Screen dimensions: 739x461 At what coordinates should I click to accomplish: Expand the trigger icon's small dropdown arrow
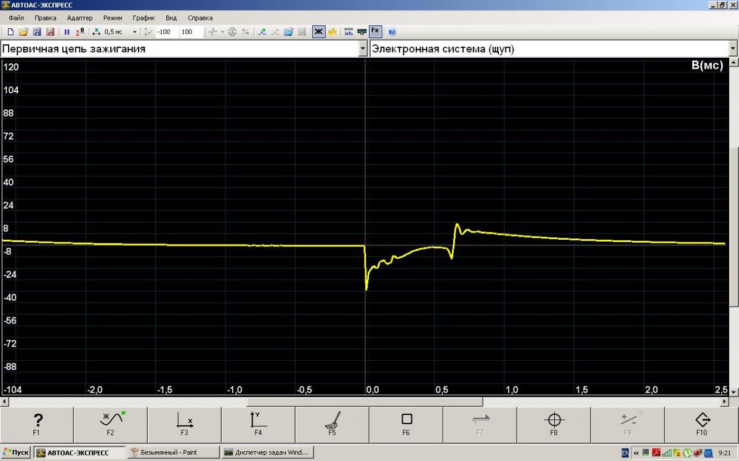click(222, 31)
